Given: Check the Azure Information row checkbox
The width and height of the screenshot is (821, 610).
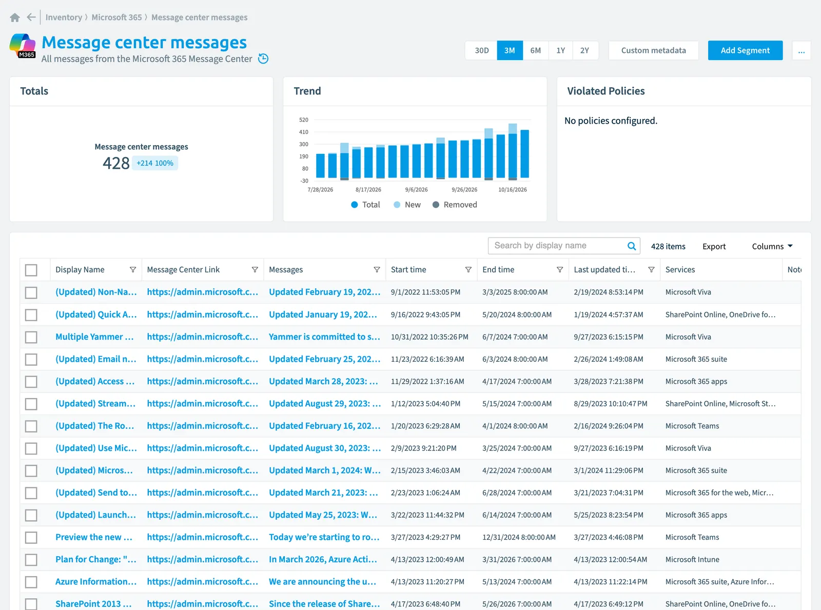Looking at the screenshot, I should (31, 582).
